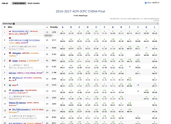171x124 pixels.
Task: Click the flag icon beside FDCavaras team
Action: click(x=10, y=53)
